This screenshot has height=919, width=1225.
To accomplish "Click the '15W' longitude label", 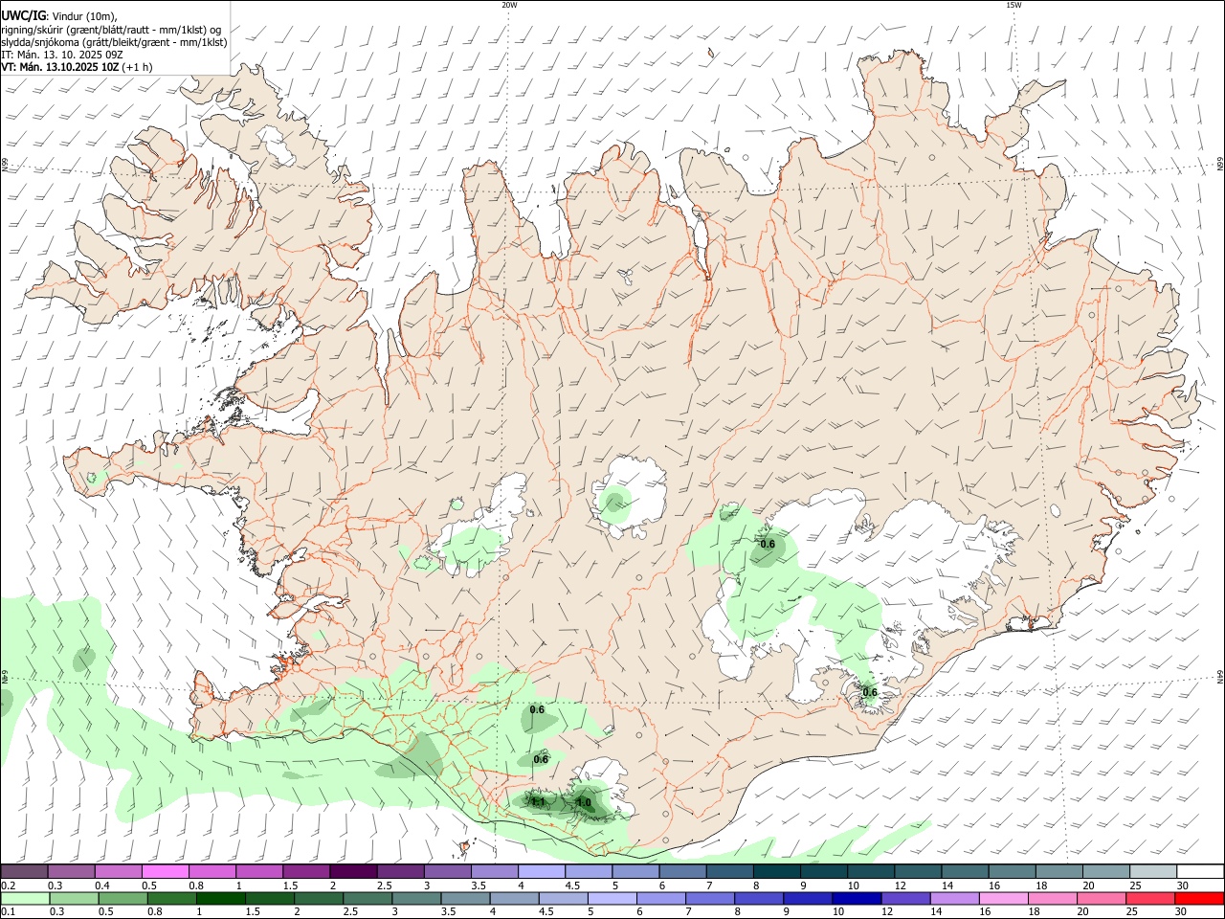I will 1013,5.
